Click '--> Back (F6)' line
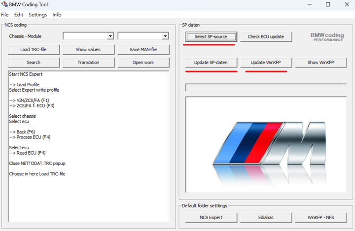 pyautogui.click(x=22, y=132)
